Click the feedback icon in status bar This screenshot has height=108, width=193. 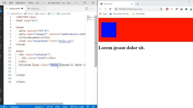tap(88, 107)
